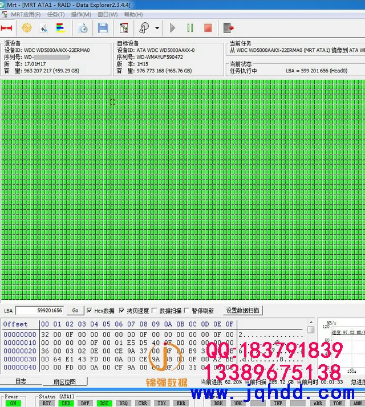Click the hex offset row 00000010
The image size is (365, 407).
[20, 343]
